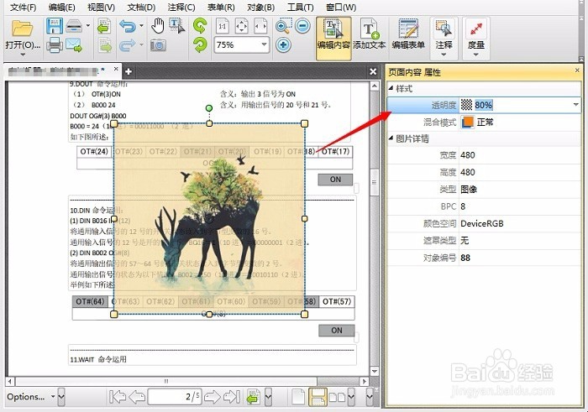
Task: Collapse the 样式 section
Action: point(391,88)
